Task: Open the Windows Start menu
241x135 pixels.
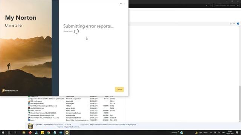Action: [3, 132]
